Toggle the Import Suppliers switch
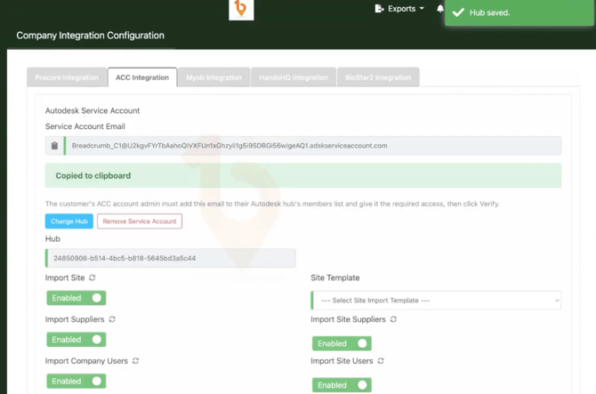 [76, 339]
